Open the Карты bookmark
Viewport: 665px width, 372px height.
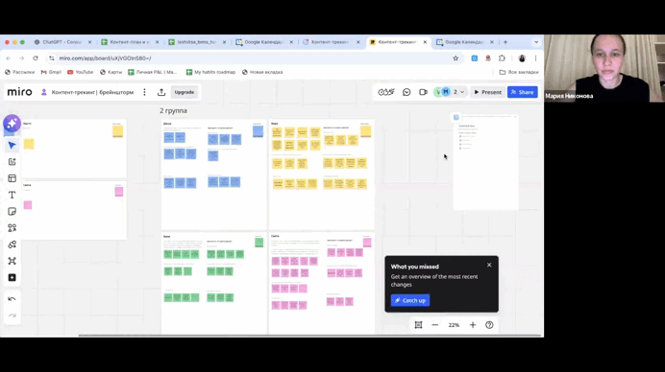pos(111,72)
